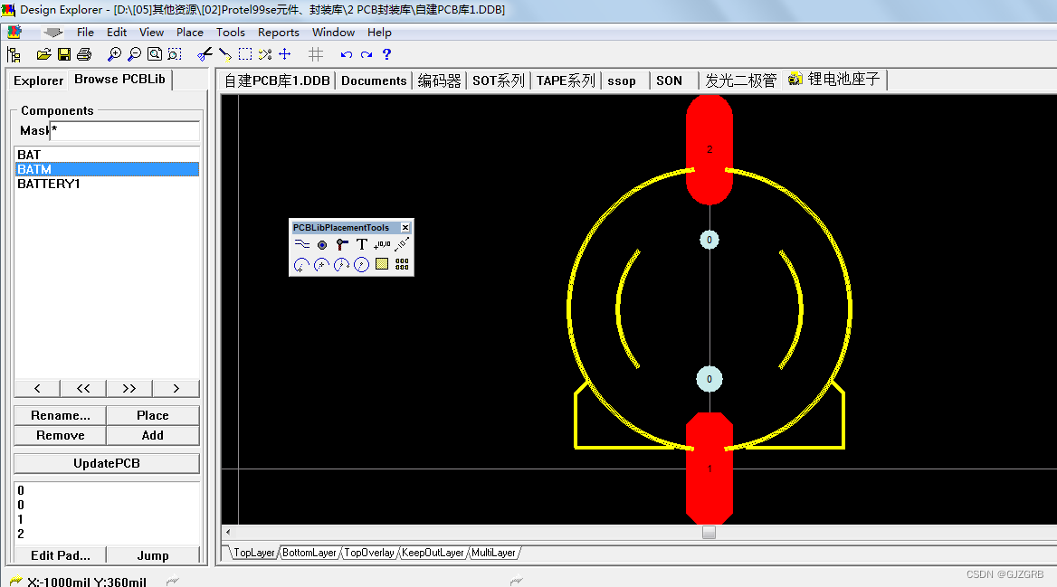Switch to the Browse PCBLib tab
This screenshot has width=1057, height=587.
pyautogui.click(x=120, y=80)
